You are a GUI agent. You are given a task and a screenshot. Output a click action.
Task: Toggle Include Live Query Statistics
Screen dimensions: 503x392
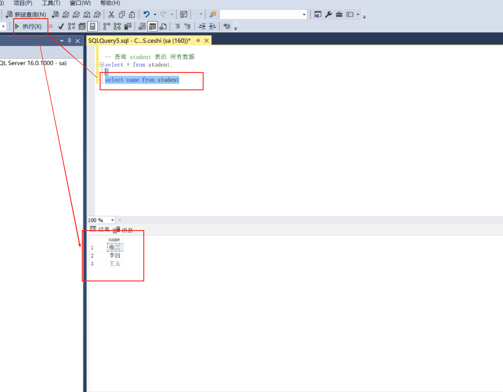point(117,26)
